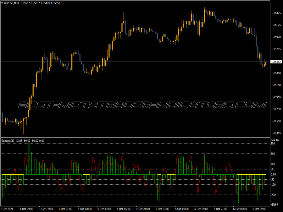Click the time axis label 4 Oct 09:00

pyautogui.click(x=104, y=209)
